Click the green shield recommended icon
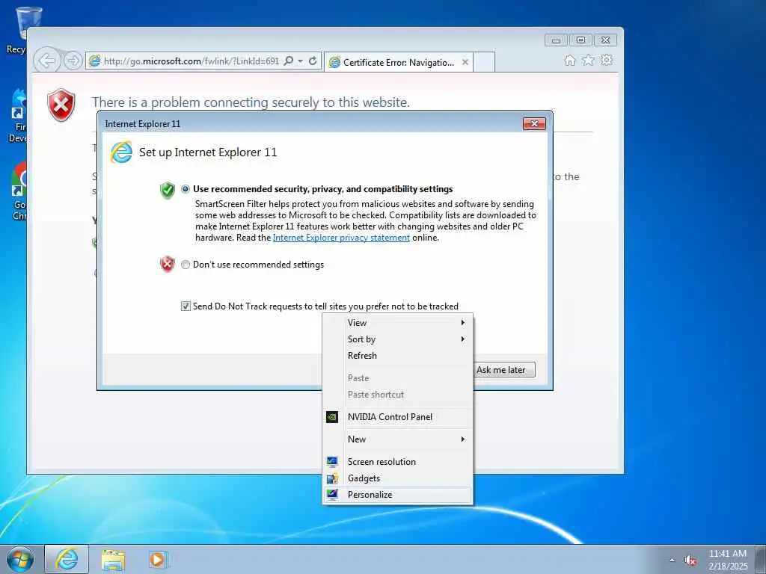Viewport: 766px width, 574px height. pos(167,190)
